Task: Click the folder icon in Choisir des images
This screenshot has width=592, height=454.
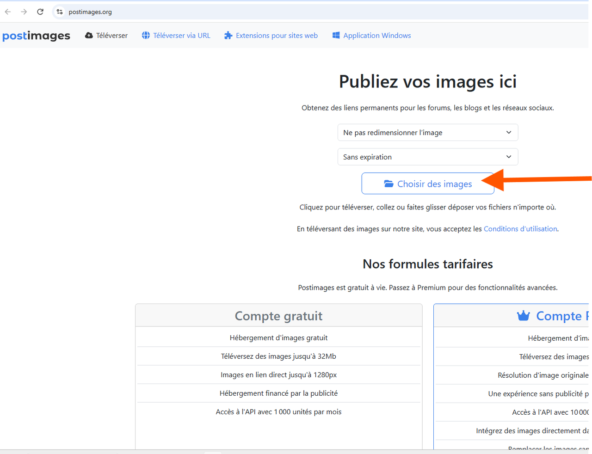Action: 388,184
